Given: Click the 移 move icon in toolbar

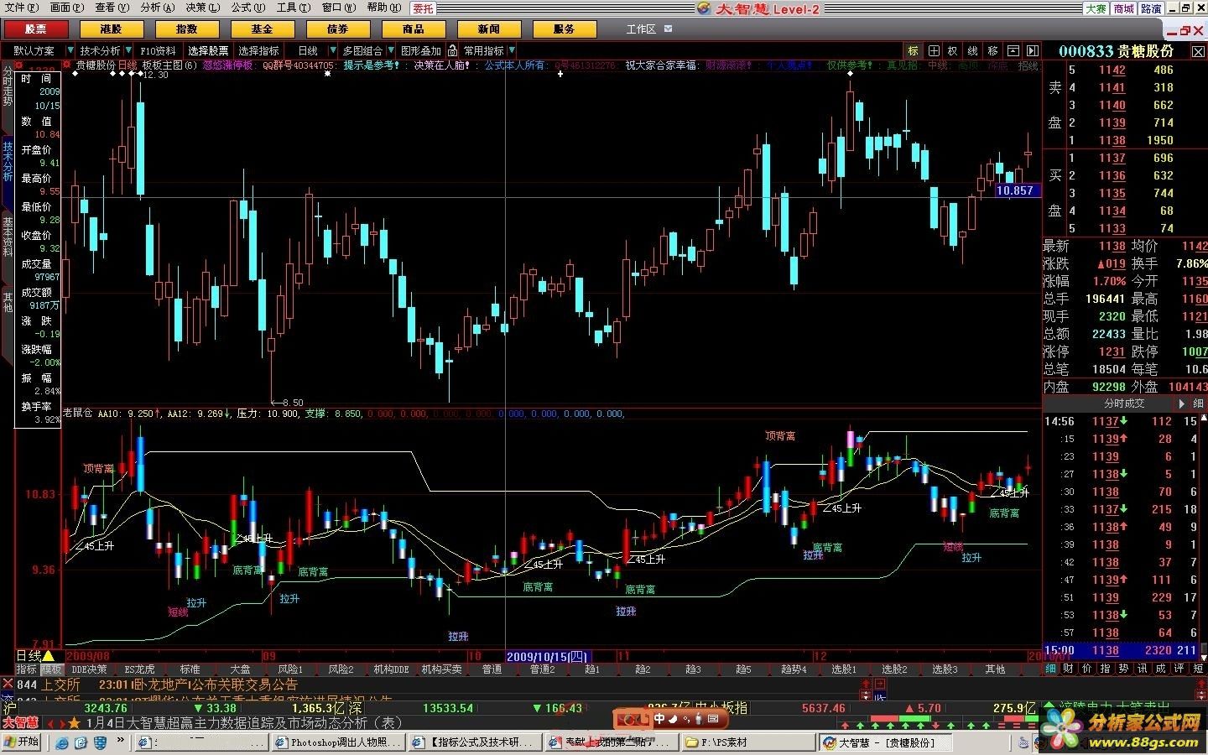Looking at the screenshot, I should tap(993, 50).
